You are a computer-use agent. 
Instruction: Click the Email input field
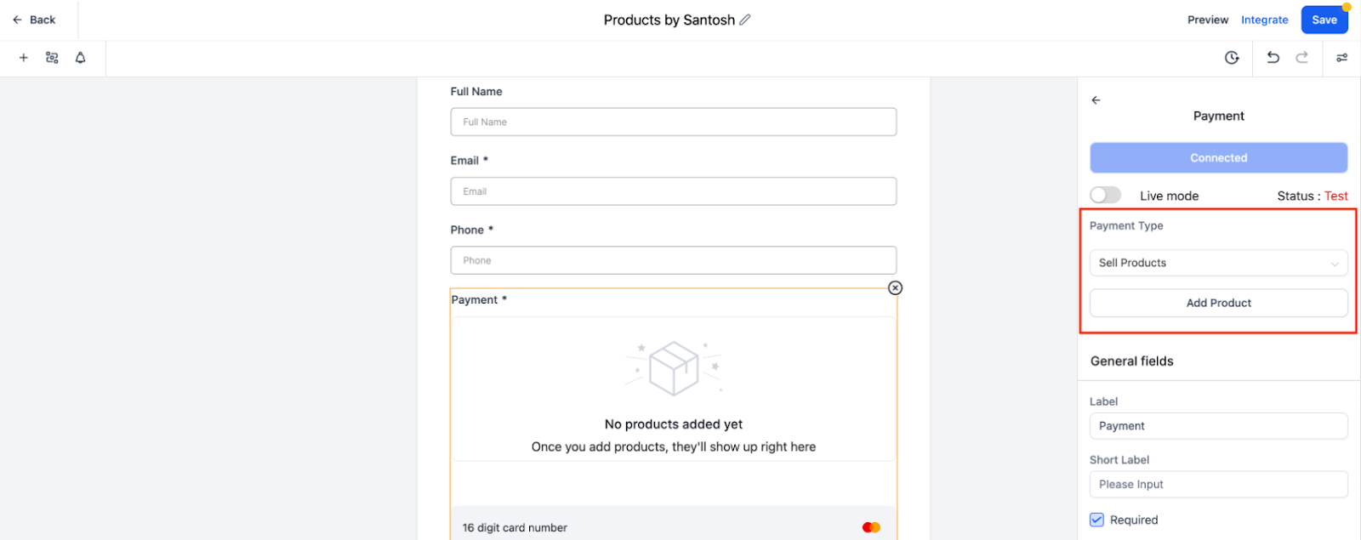click(673, 191)
